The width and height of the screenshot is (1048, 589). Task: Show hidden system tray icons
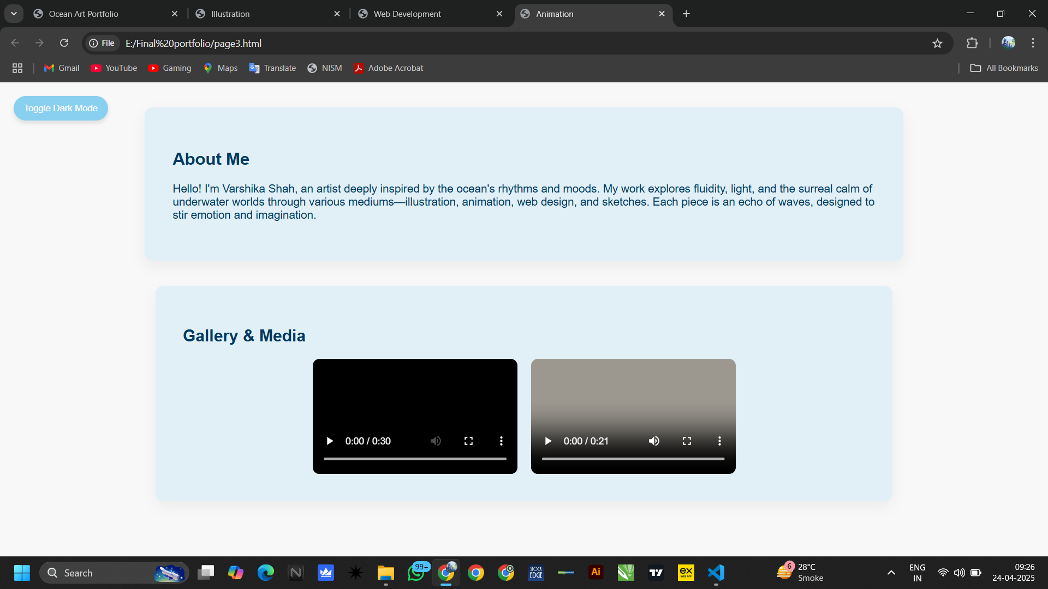point(891,573)
